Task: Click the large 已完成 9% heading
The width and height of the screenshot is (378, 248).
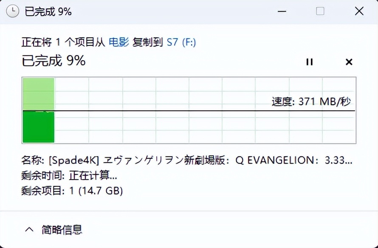Action: tap(54, 61)
